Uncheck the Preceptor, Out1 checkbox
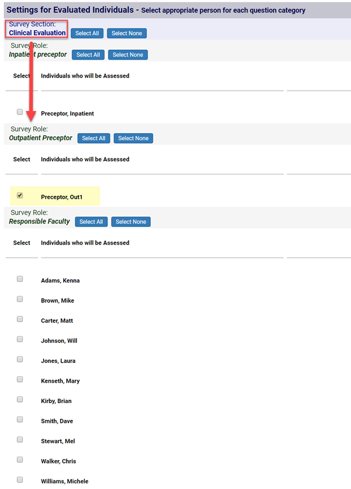This screenshot has width=351, height=489. click(20, 195)
